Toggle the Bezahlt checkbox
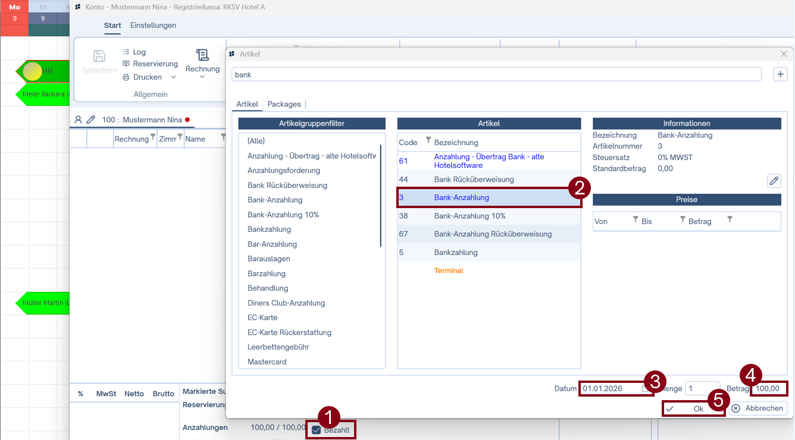Image resolution: width=795 pixels, height=440 pixels. [x=317, y=430]
